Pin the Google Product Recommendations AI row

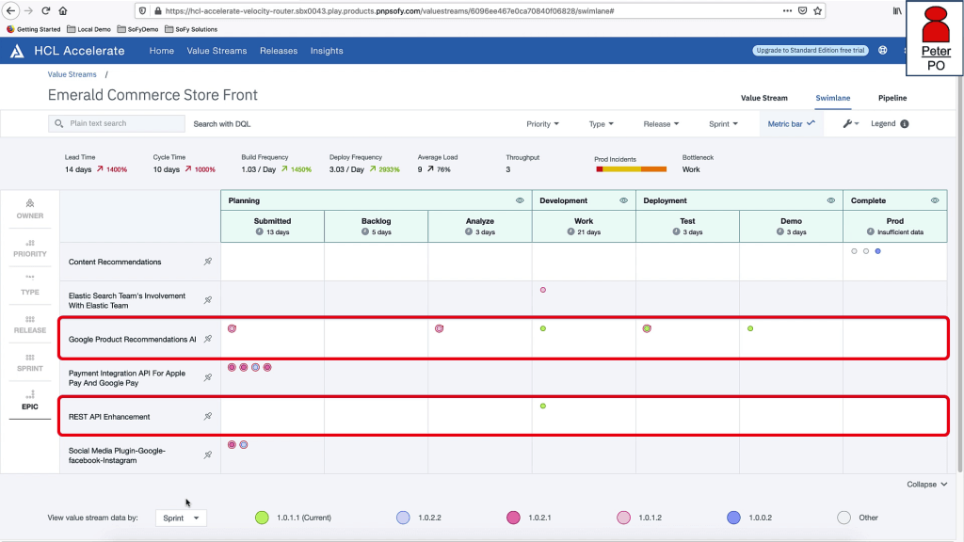pos(208,339)
